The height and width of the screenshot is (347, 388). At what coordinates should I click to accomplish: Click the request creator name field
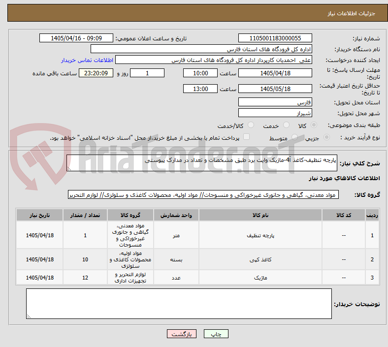214,60
